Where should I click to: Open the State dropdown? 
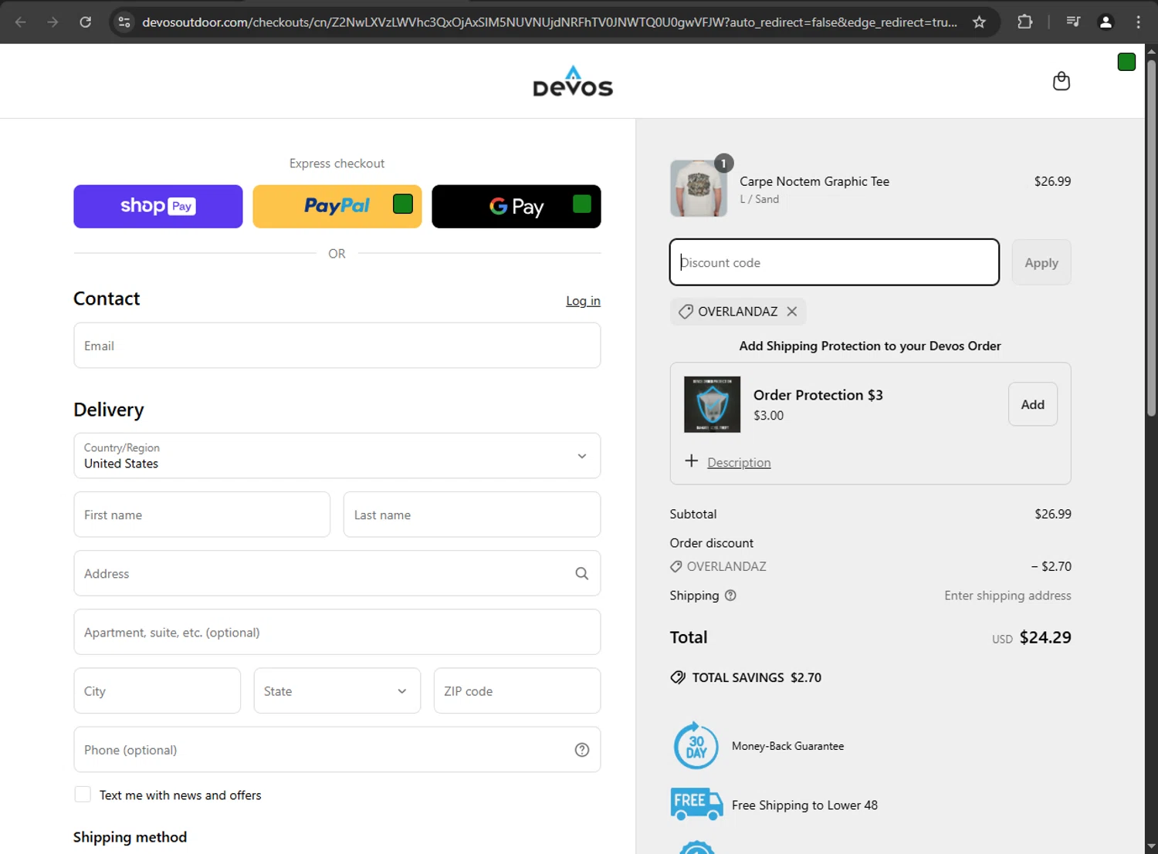(337, 690)
